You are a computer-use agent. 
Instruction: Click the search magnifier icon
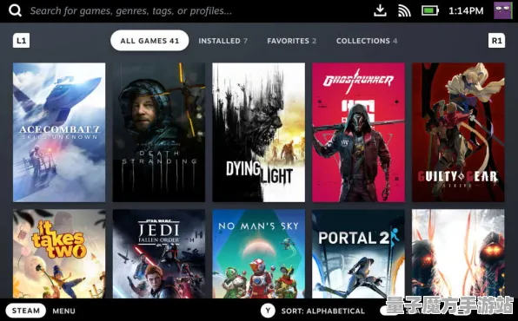click(x=15, y=11)
